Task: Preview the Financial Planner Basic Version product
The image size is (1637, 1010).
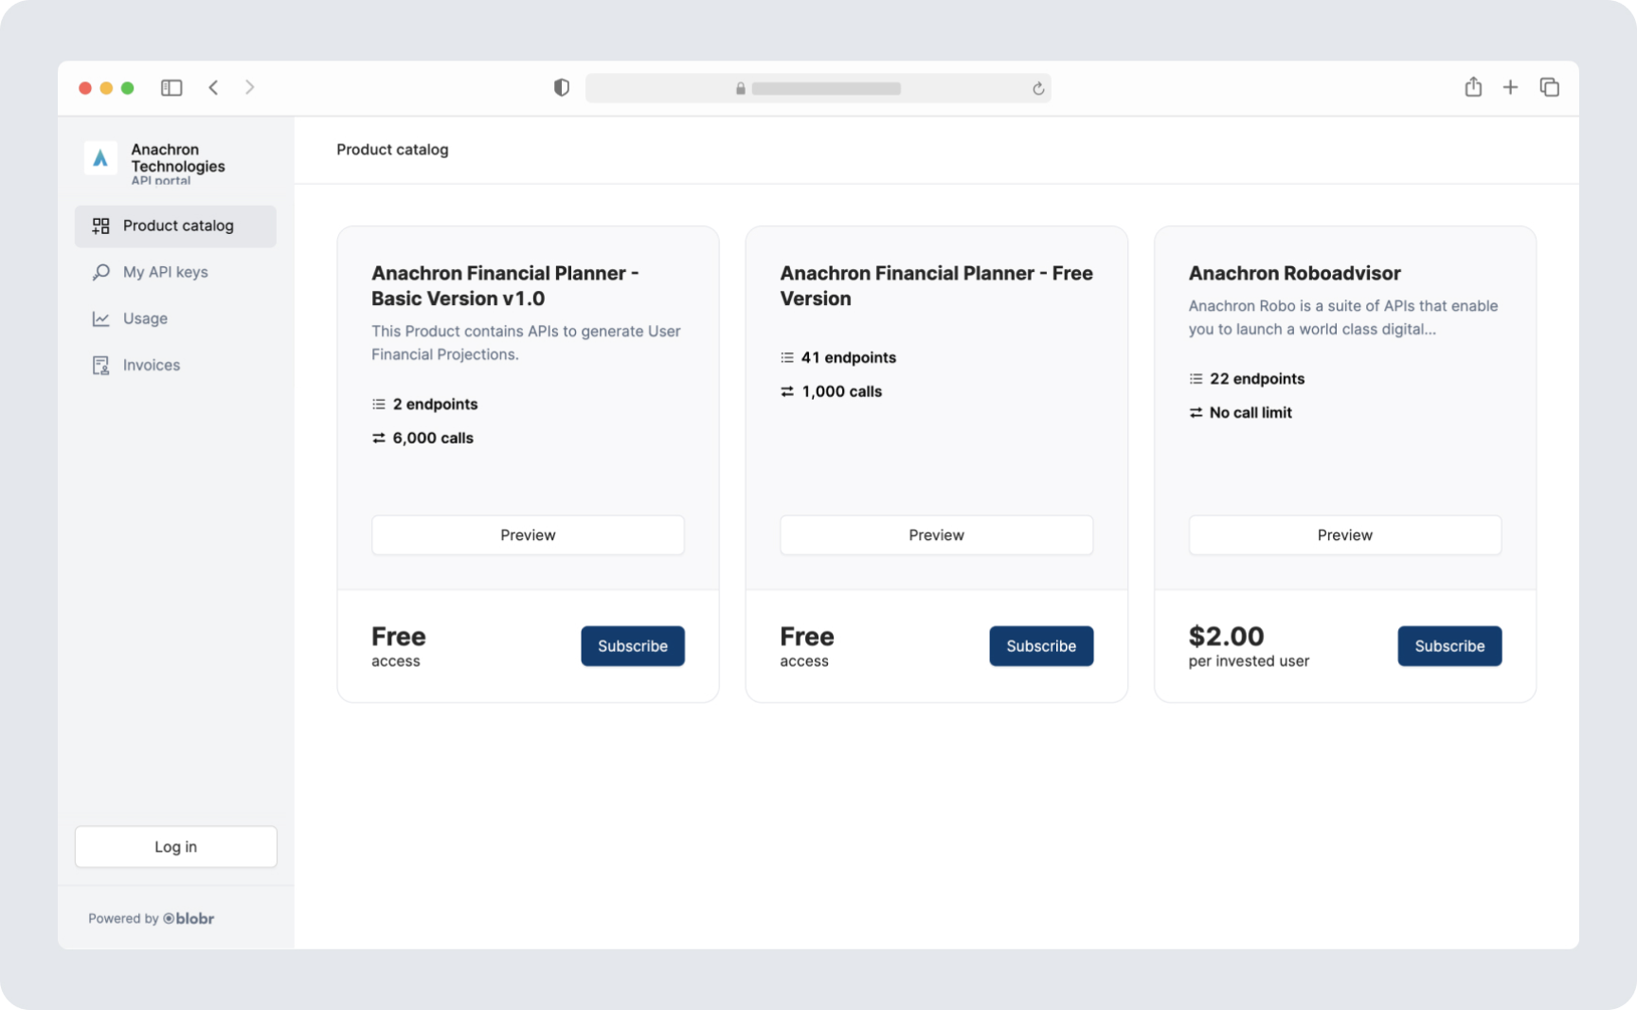Action: click(x=528, y=535)
